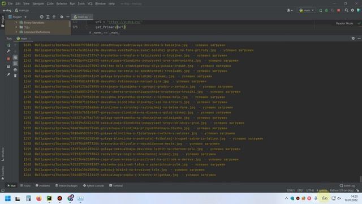Click the locate (select opened file) icon in the Project panel
Screen dimensions: 362x204
[x=41, y=17]
